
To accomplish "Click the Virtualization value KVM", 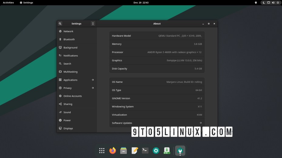I will [200, 115].
